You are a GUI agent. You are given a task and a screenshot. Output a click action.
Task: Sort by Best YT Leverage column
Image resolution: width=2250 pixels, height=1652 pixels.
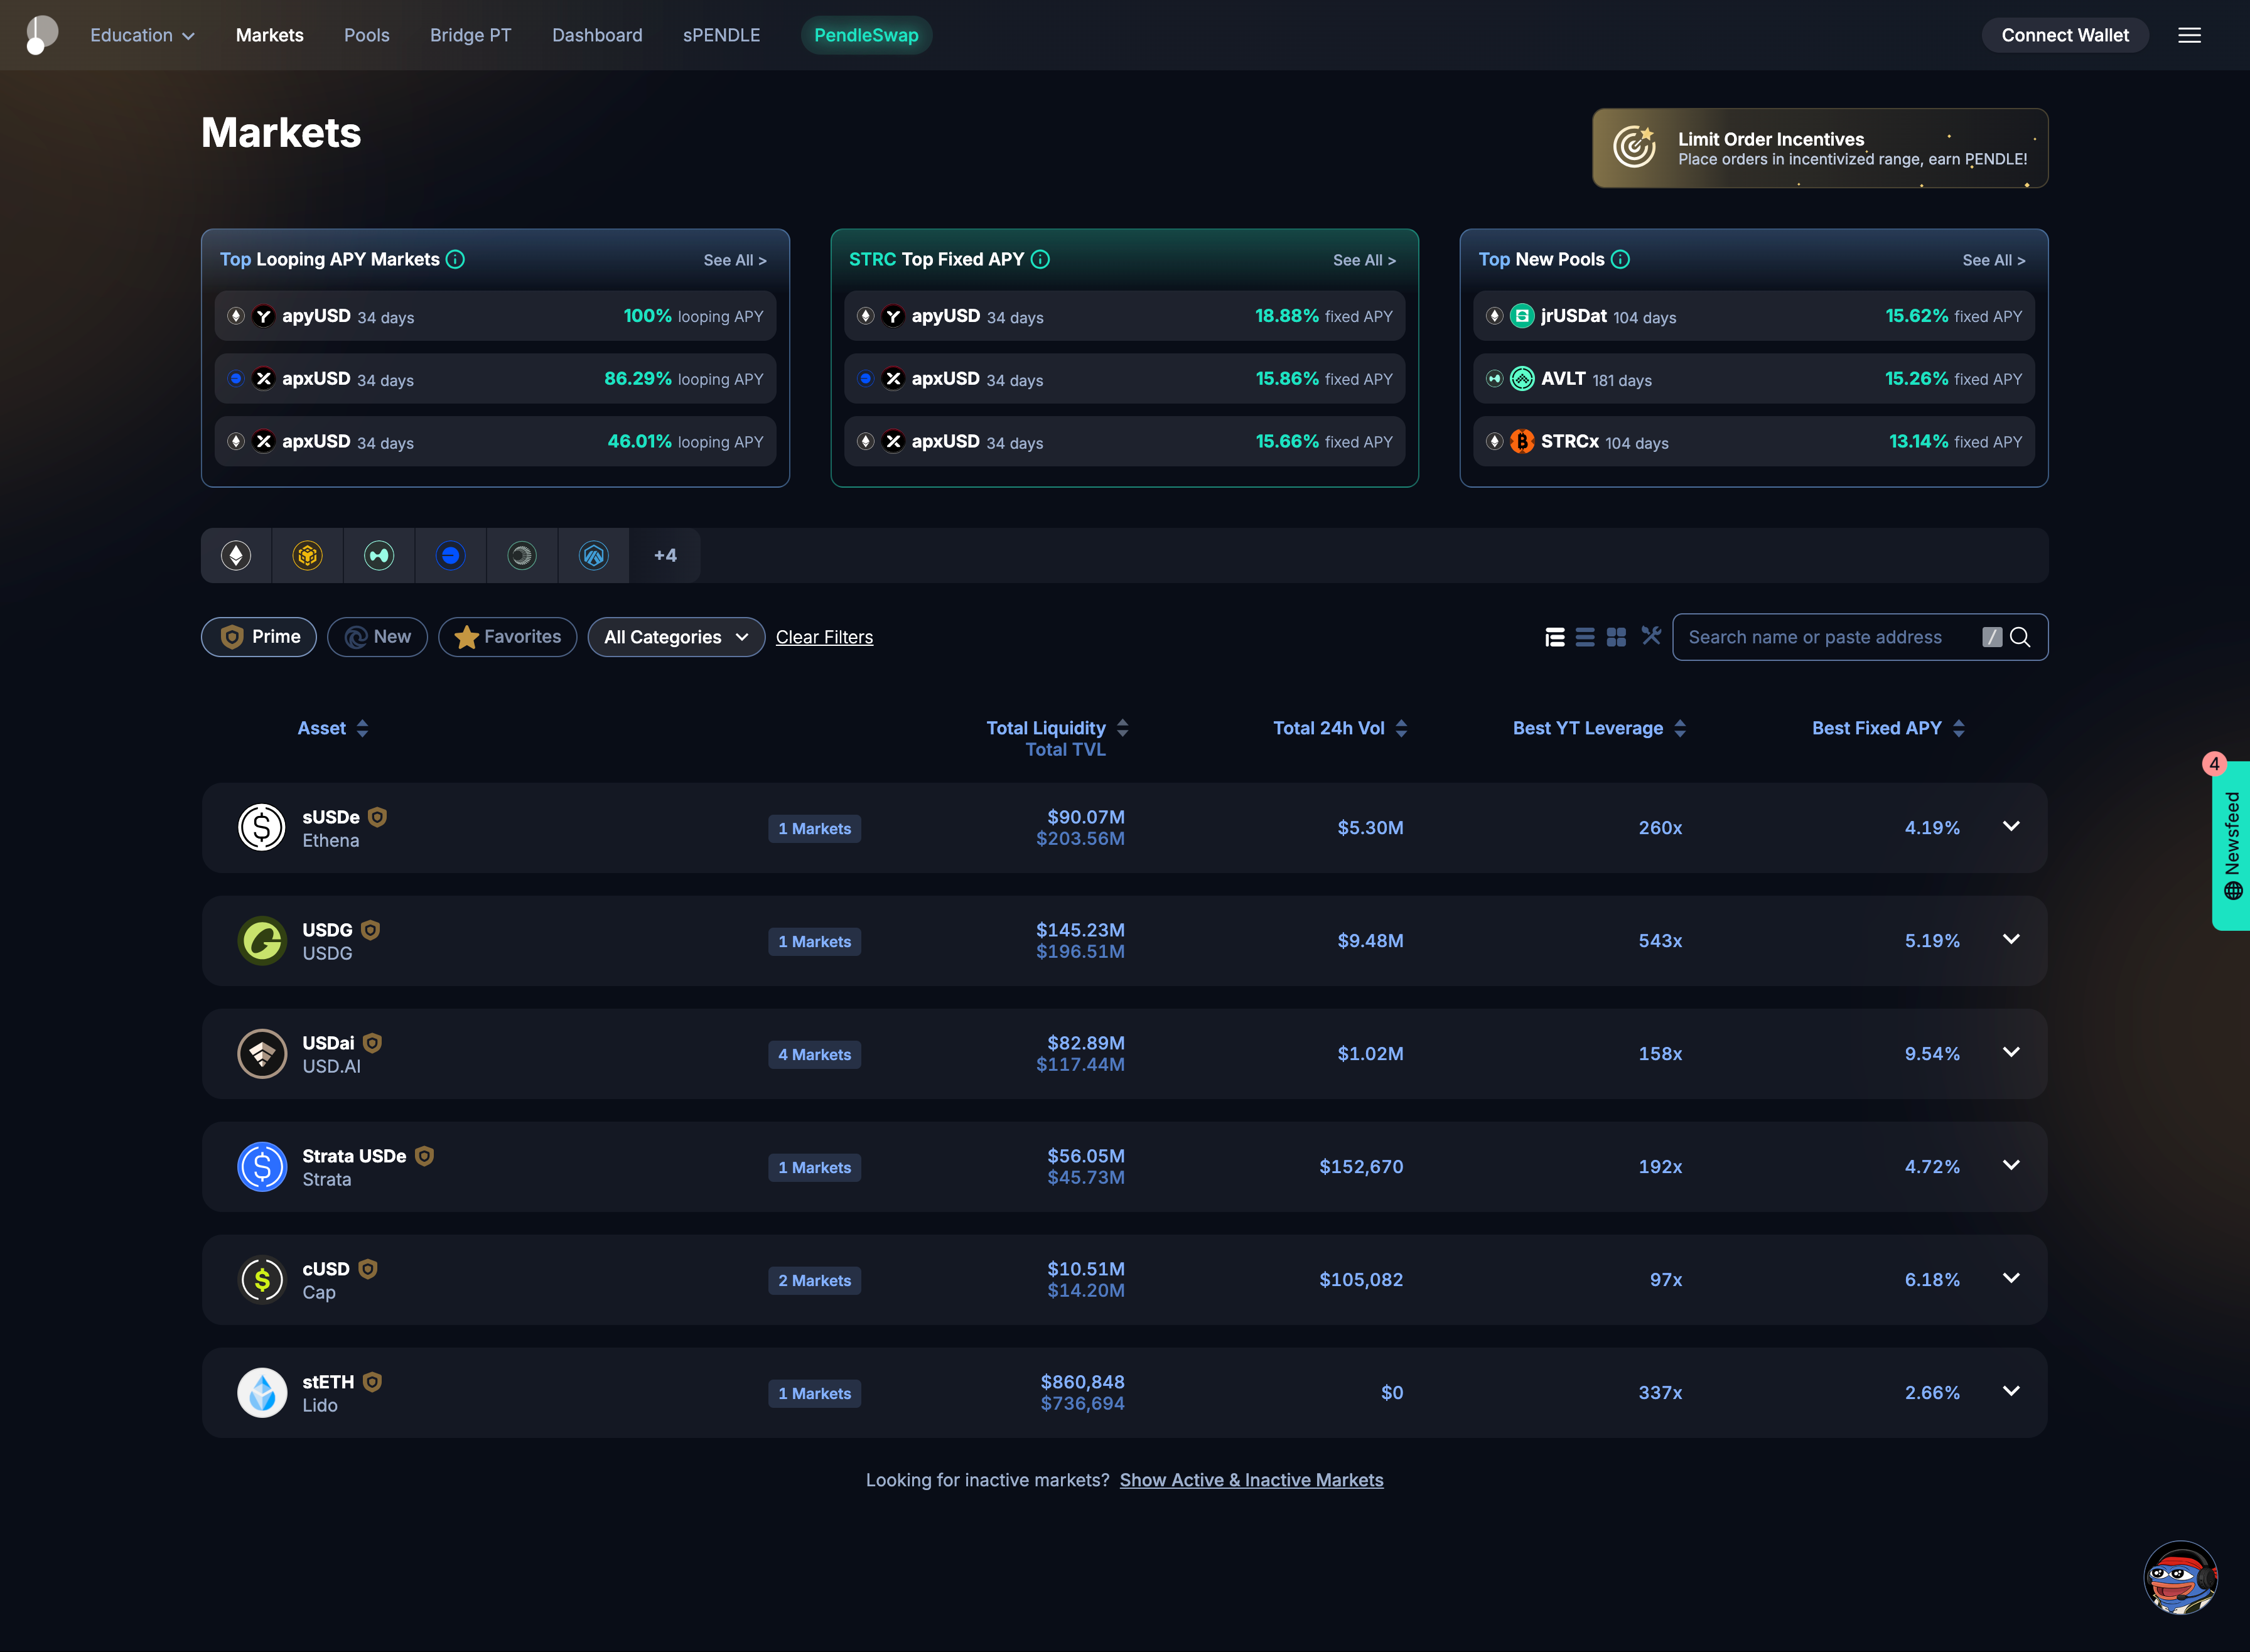pos(1599,728)
